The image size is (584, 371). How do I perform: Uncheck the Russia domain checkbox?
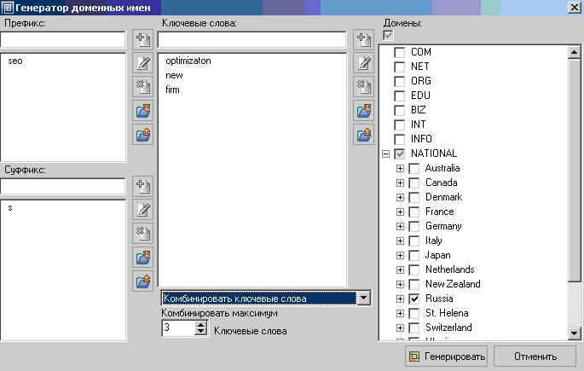414,299
